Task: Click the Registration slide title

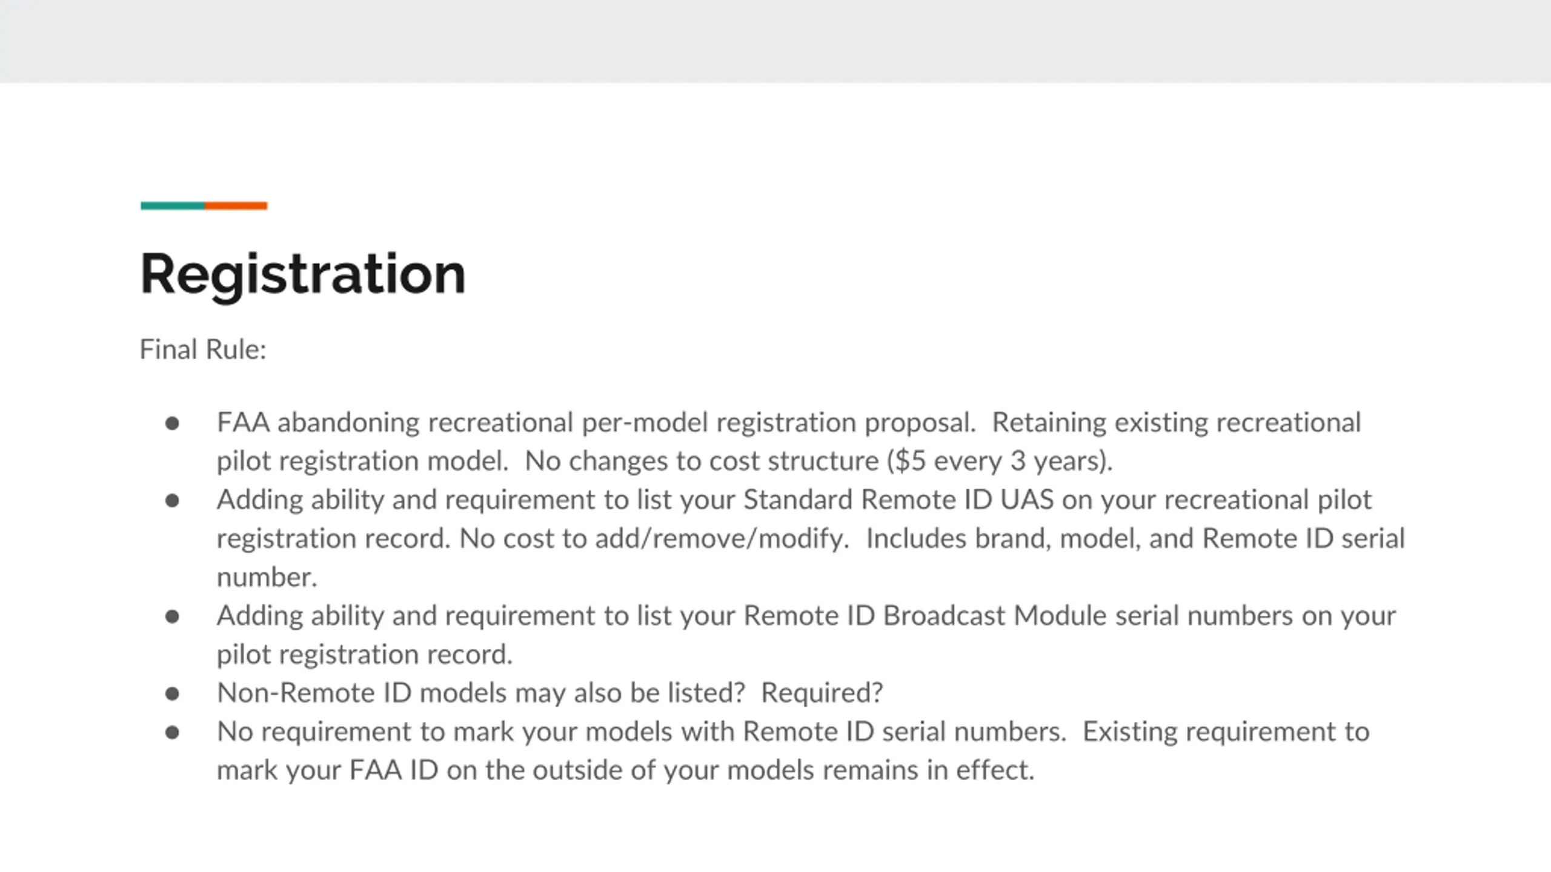Action: click(303, 275)
